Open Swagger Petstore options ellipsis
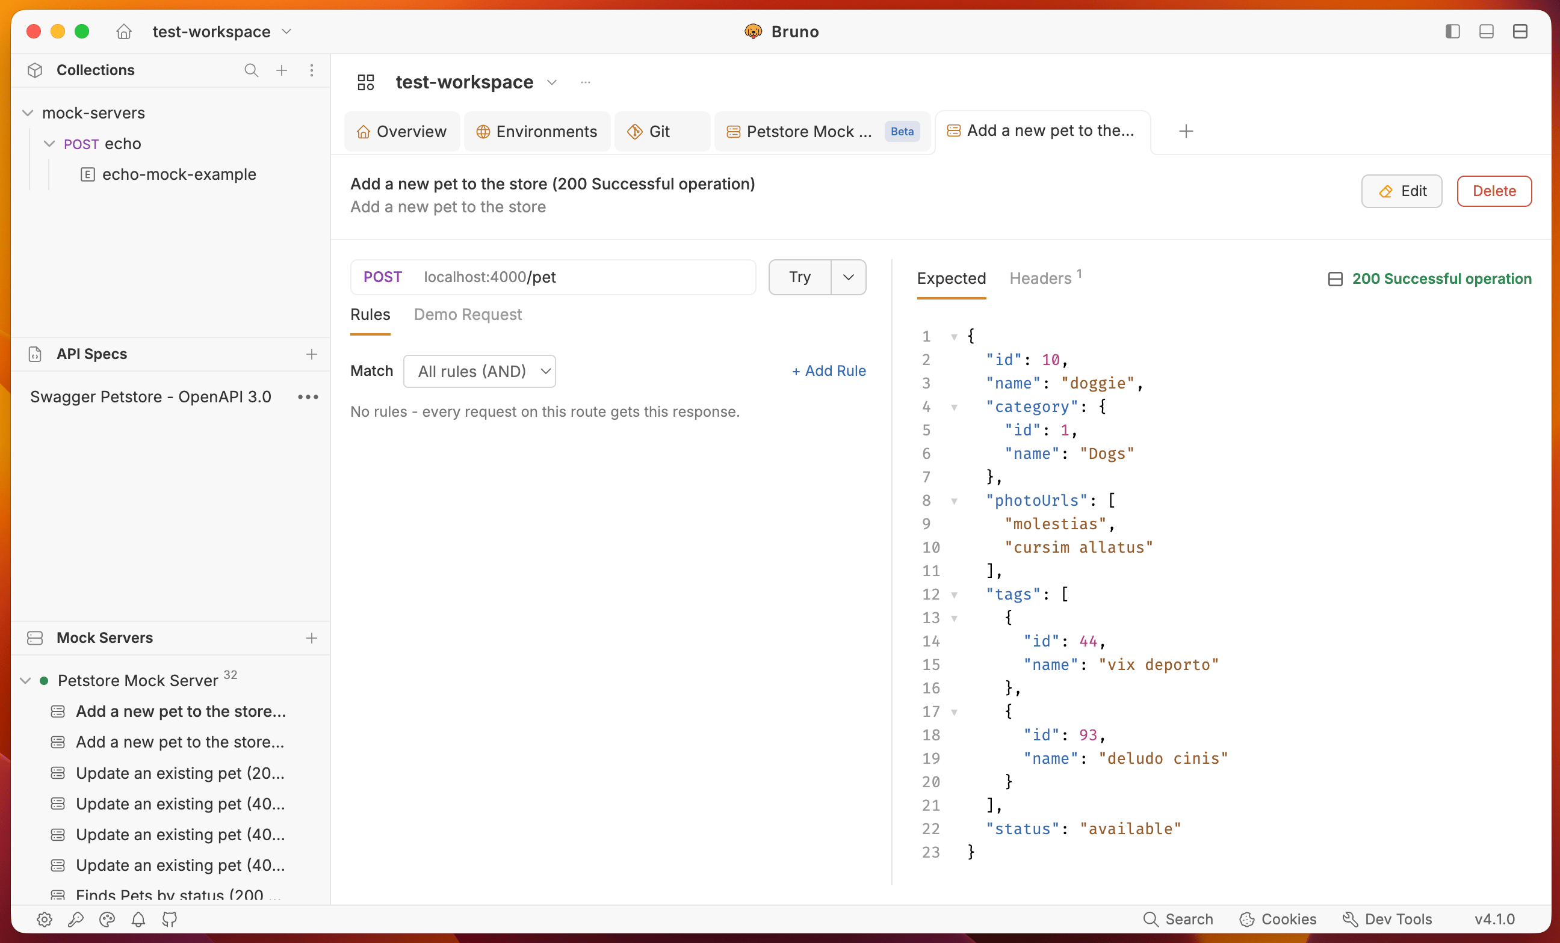The width and height of the screenshot is (1560, 943). (308, 397)
